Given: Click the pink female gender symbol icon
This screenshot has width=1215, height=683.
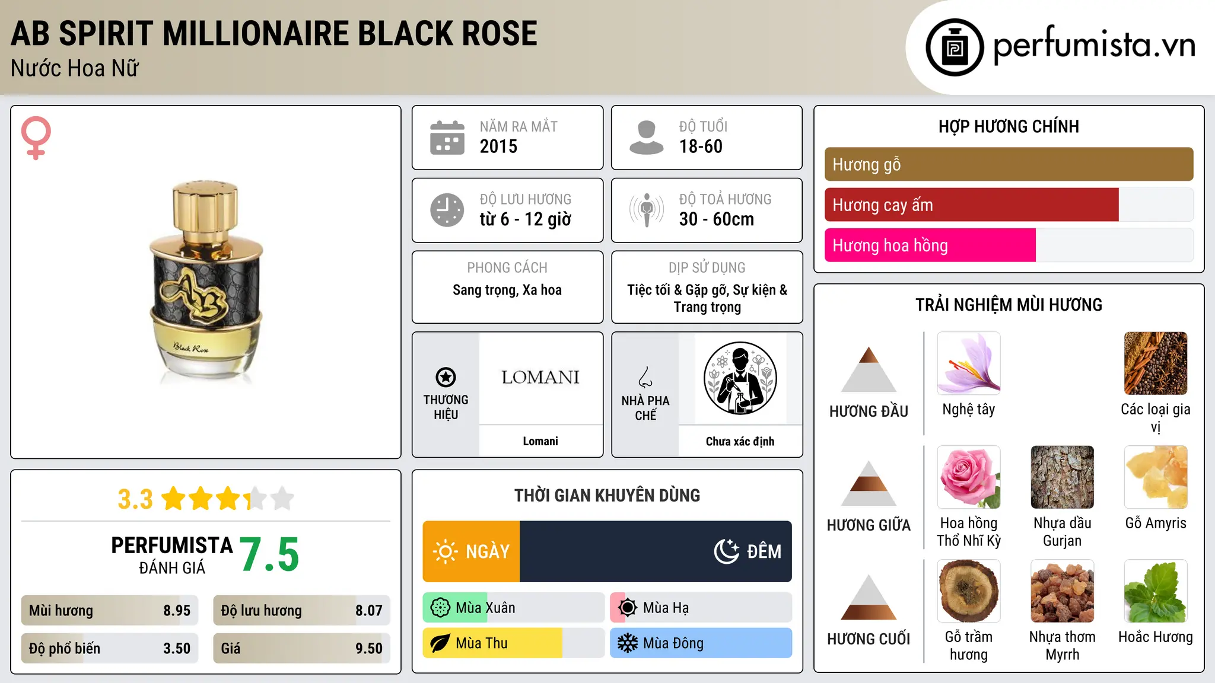Looking at the screenshot, I should coord(36,138).
